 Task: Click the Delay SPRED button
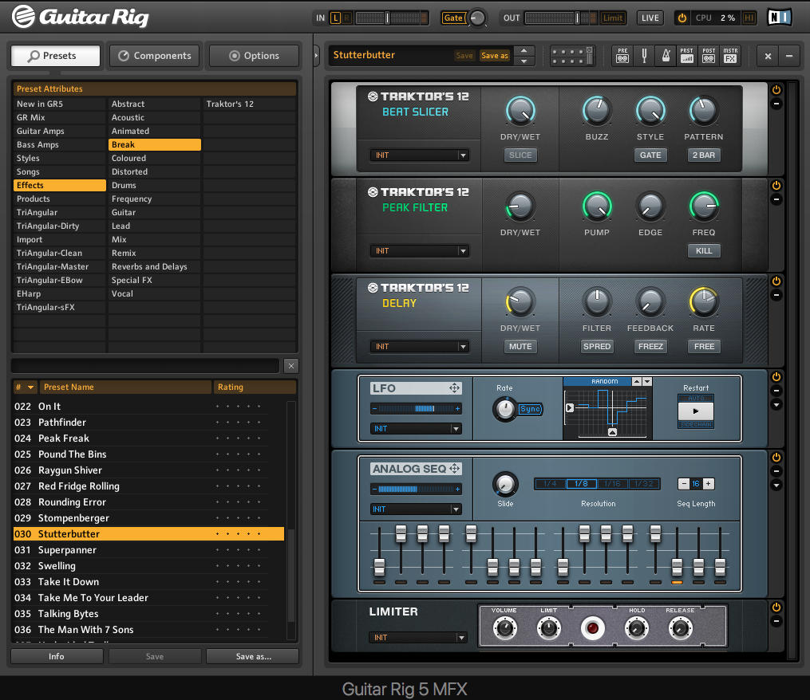coord(597,346)
